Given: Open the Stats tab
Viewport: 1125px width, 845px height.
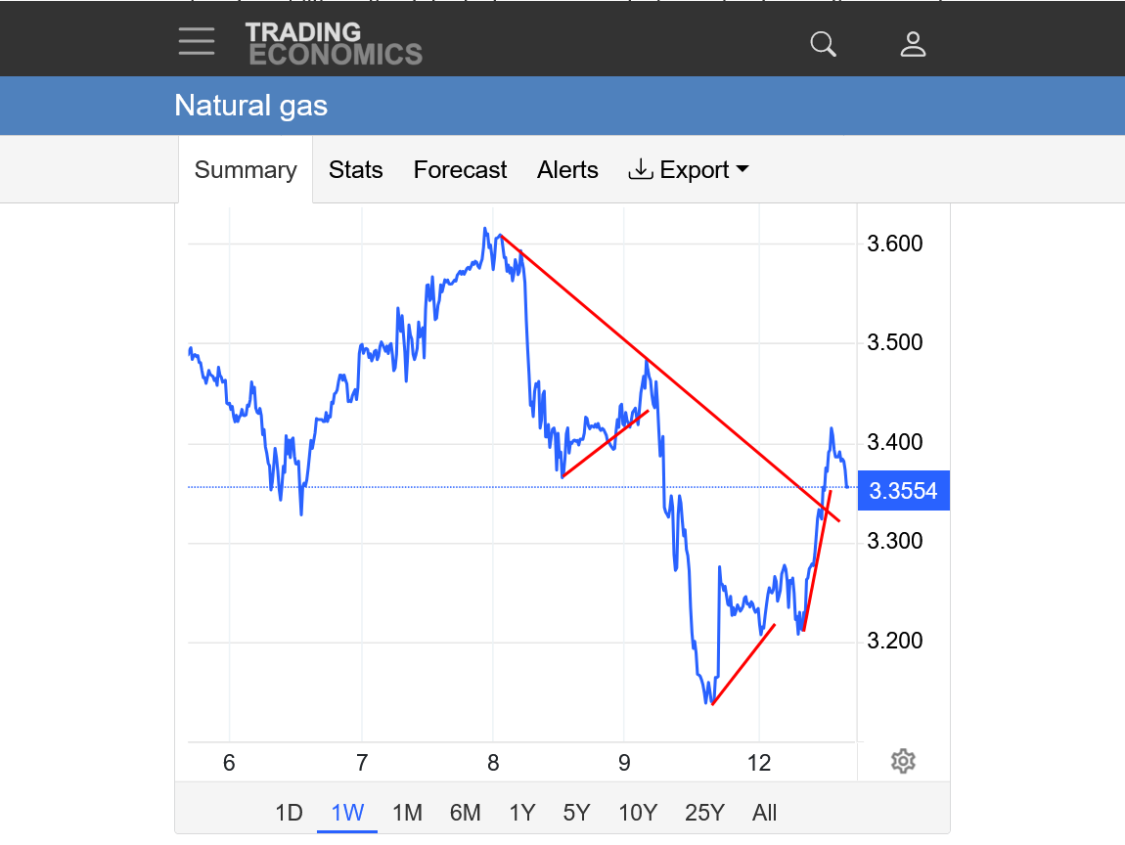Looking at the screenshot, I should [355, 170].
